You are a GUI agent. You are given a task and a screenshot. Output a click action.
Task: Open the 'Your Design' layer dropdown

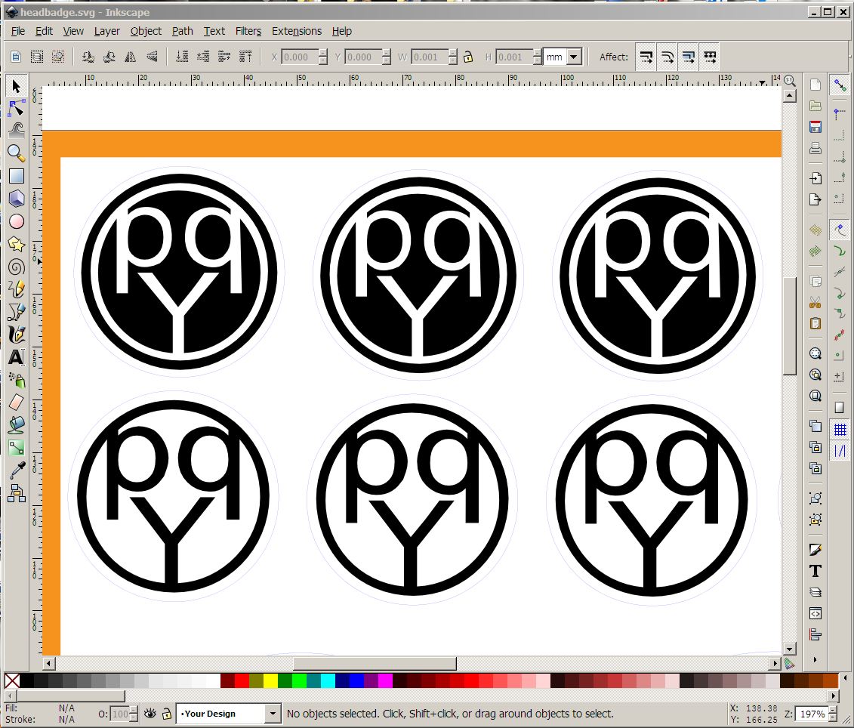coord(273,714)
